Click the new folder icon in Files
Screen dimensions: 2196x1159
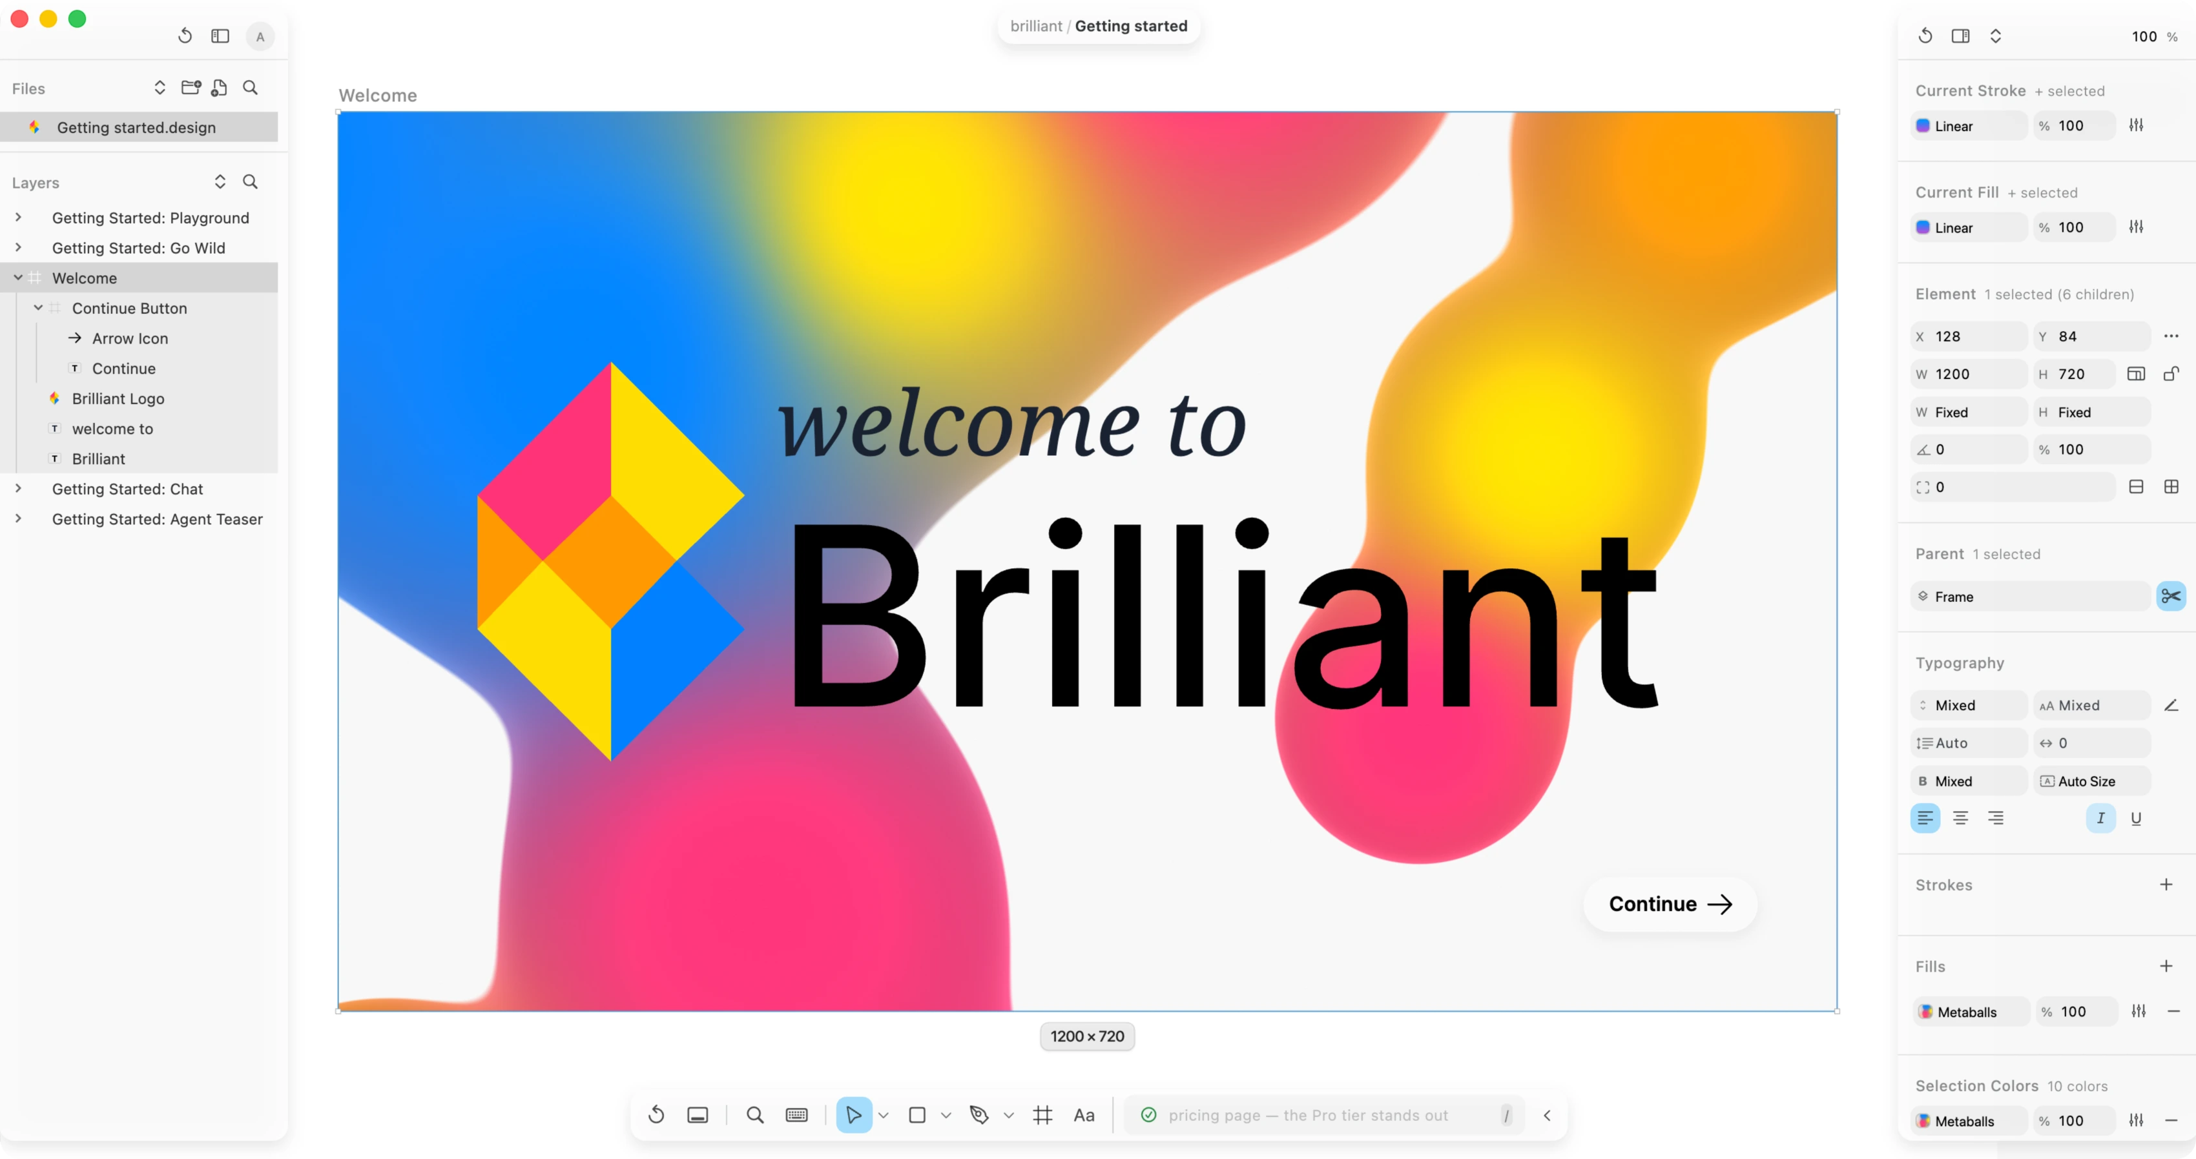coord(191,88)
